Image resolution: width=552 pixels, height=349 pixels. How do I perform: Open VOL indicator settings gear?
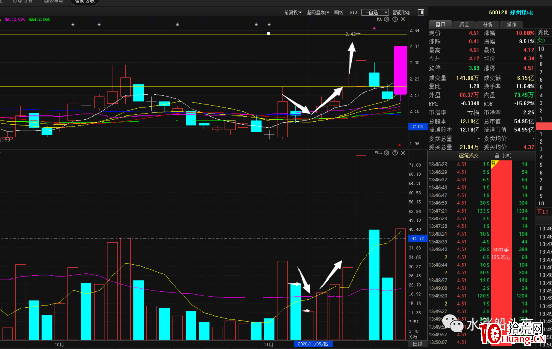pos(387,153)
